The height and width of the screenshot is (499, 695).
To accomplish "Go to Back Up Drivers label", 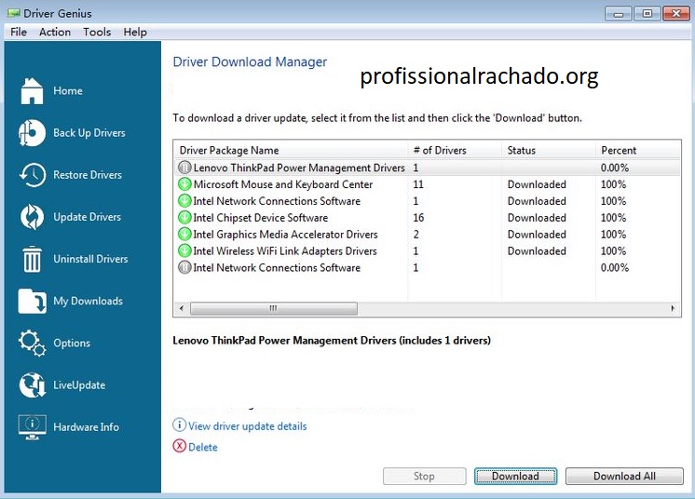I will click(89, 133).
